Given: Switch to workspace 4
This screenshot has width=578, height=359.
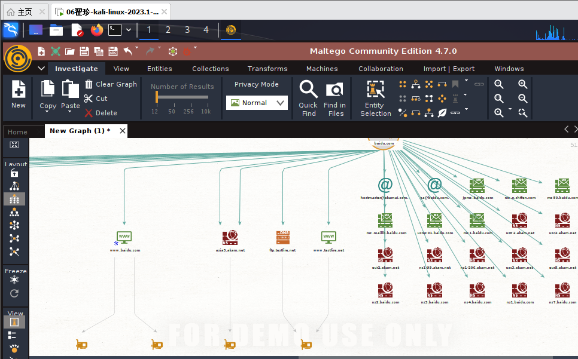Looking at the screenshot, I should [206, 30].
